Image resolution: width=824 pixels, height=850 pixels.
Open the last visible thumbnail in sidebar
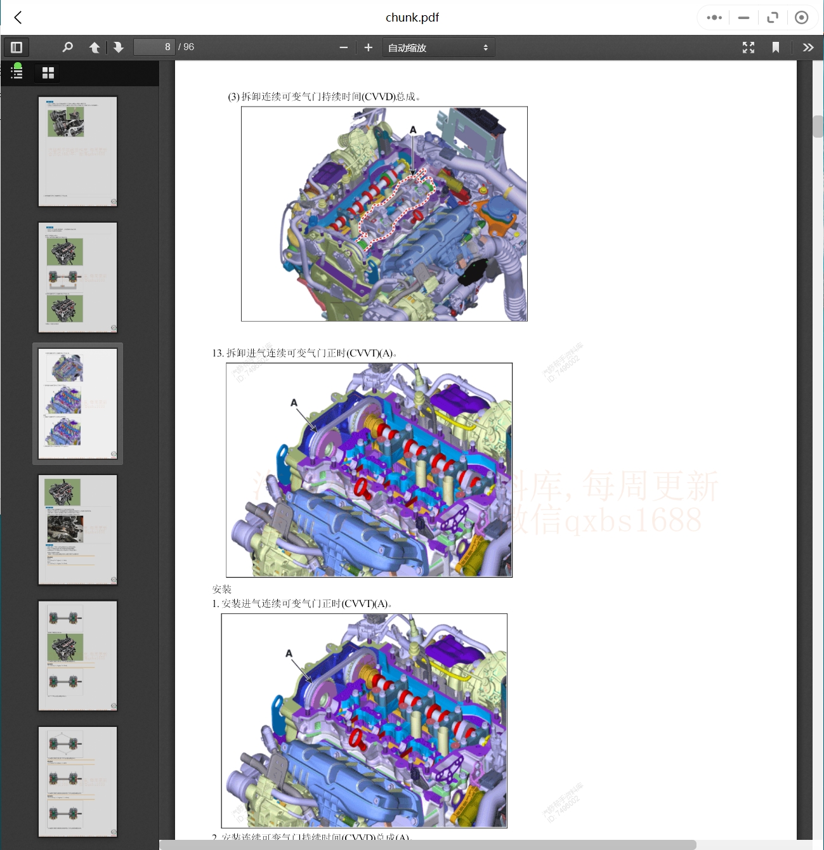pyautogui.click(x=77, y=781)
